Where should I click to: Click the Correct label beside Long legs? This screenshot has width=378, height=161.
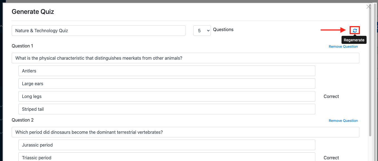tap(331, 96)
